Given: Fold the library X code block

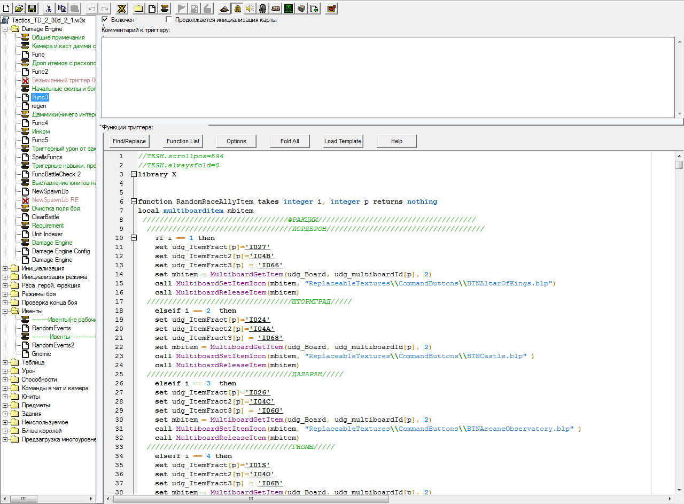Looking at the screenshot, I should (134, 174).
